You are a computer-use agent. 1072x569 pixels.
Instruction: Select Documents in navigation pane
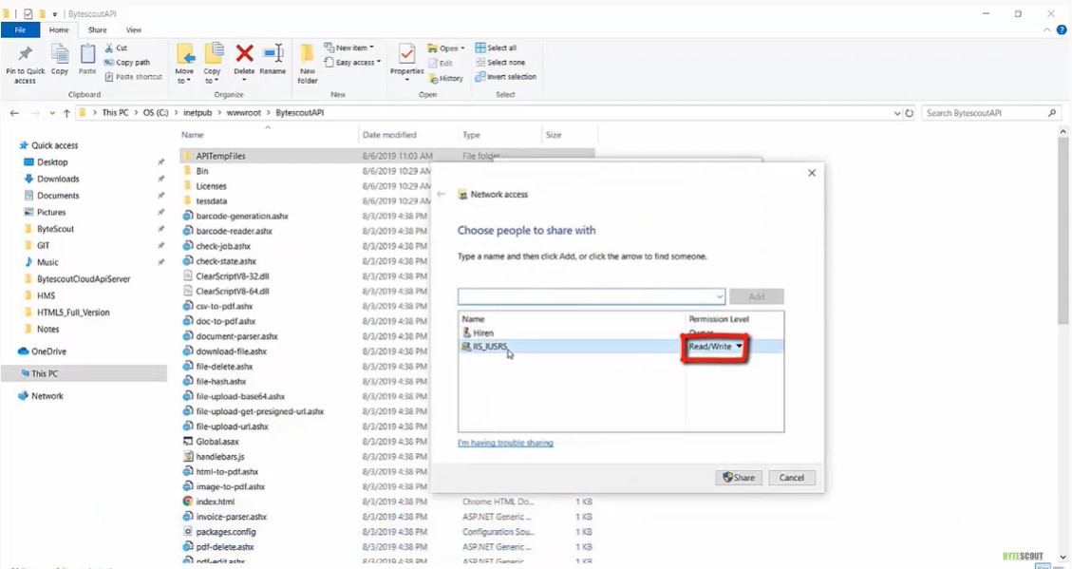[57, 196]
